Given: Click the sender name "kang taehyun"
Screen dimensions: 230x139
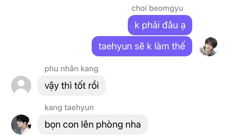Looking at the screenshot, I should [69, 108].
